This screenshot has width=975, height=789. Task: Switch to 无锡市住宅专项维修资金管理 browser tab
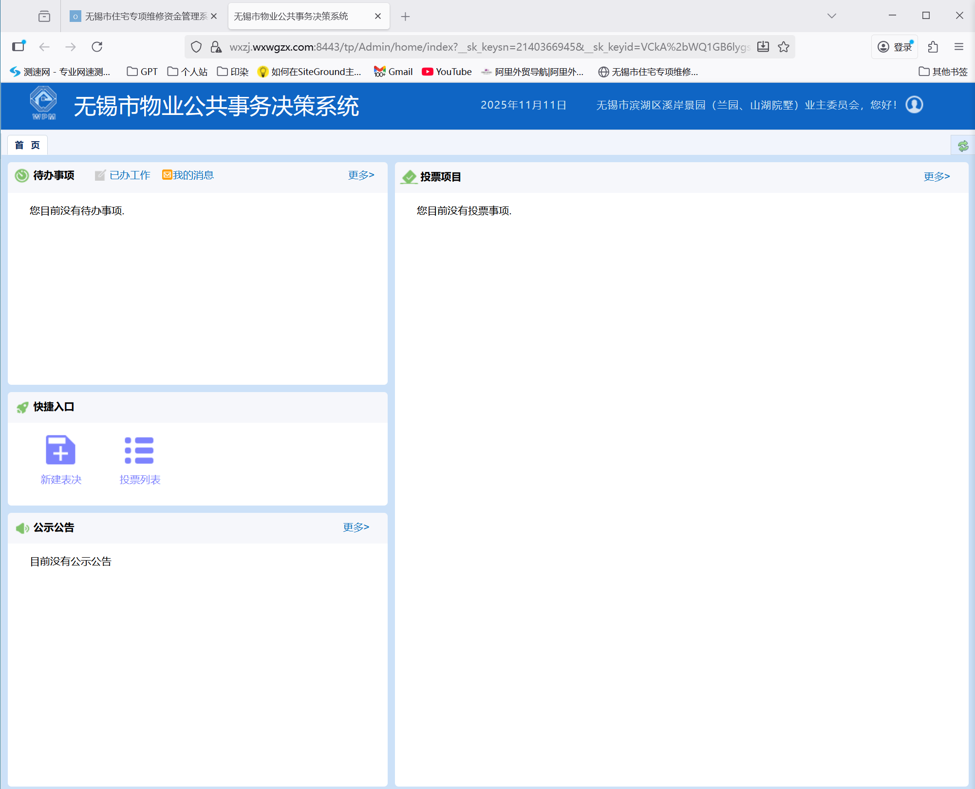141,17
